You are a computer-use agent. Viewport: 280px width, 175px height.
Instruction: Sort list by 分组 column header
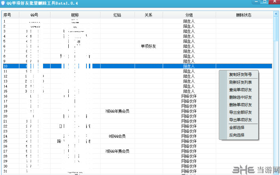tap(189, 15)
